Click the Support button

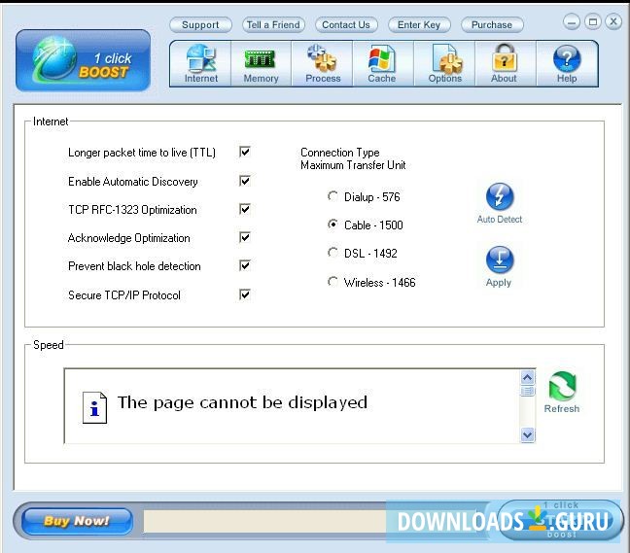(x=200, y=25)
